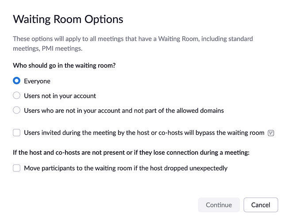Click the 'Everyone' option label text
Viewport: 291px width, 221px height.
37,81
